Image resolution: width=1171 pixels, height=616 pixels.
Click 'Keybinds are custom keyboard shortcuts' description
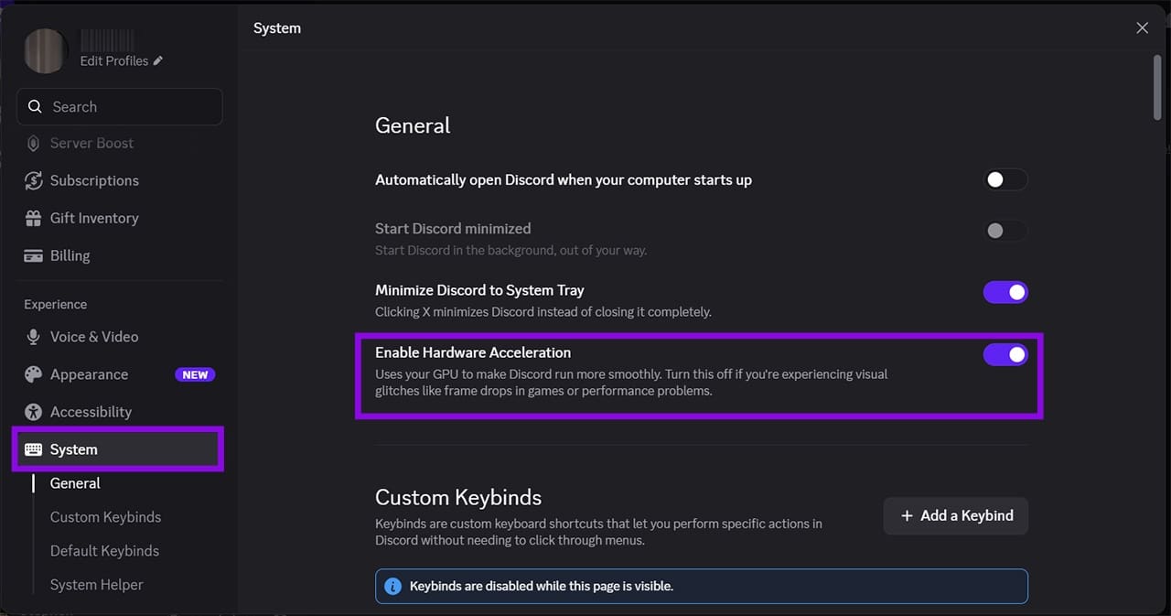[598, 532]
